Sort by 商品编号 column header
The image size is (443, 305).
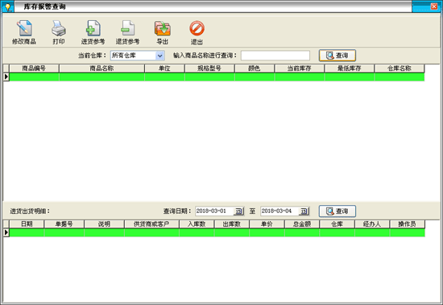click(34, 69)
